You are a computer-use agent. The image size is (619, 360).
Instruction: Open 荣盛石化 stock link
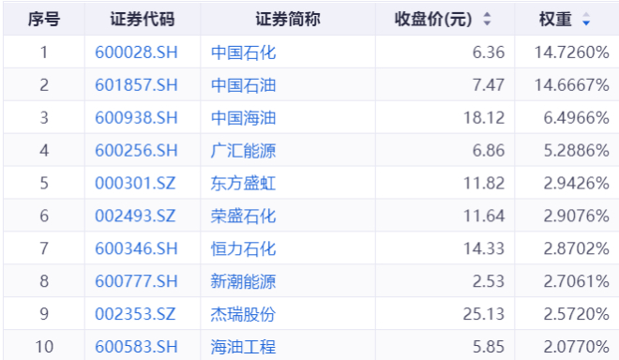coord(243,216)
